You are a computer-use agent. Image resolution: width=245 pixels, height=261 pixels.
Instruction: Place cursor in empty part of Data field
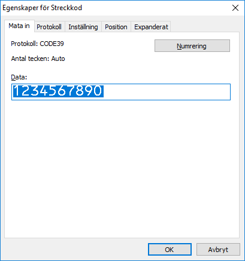[167, 92]
